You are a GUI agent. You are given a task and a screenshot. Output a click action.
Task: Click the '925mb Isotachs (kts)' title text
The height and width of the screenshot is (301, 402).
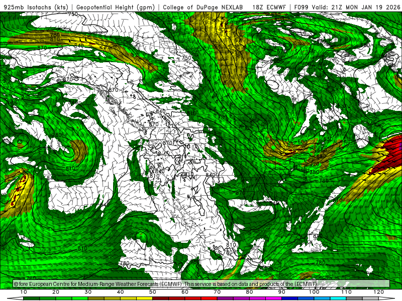36,7
